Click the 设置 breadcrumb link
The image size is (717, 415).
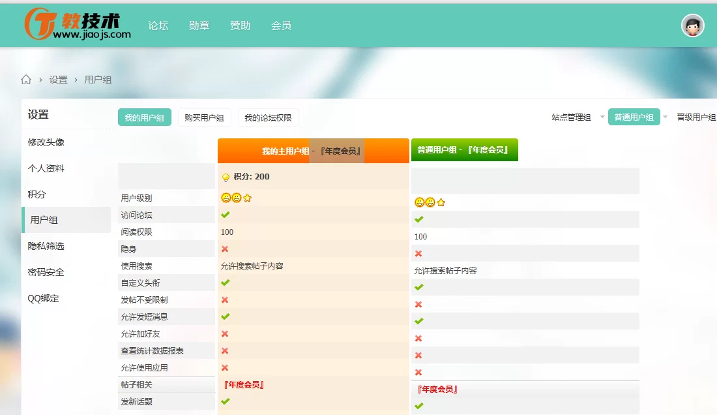[x=58, y=80]
